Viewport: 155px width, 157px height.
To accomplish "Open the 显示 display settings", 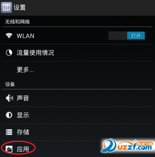I will (77, 115).
